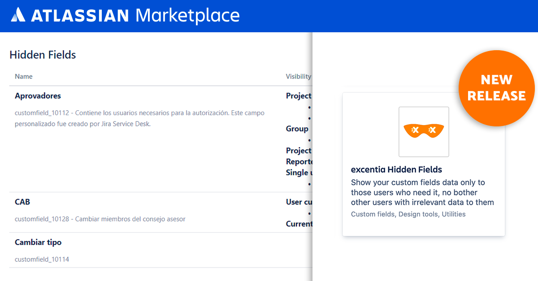Click the customfield_10114 identifier text

click(x=42, y=259)
